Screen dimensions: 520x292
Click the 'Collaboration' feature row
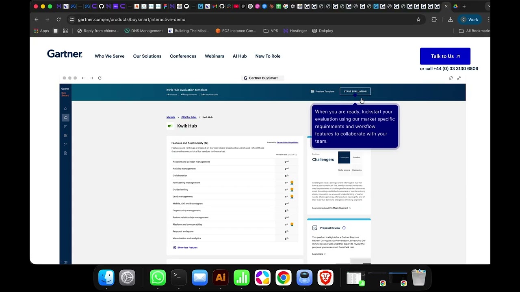(x=235, y=176)
